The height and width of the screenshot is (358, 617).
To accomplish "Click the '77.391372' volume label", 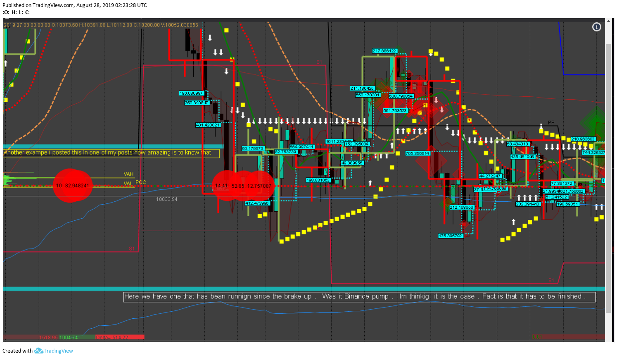I will [562, 184].
